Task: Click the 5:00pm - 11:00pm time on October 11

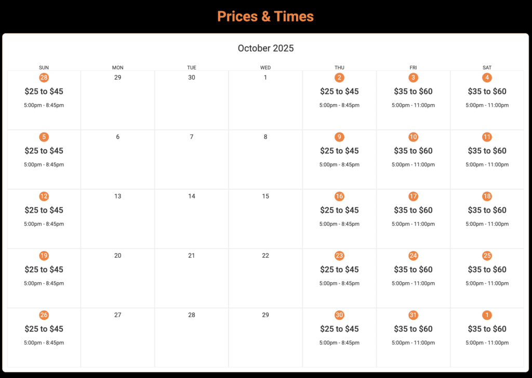Action: [487, 164]
